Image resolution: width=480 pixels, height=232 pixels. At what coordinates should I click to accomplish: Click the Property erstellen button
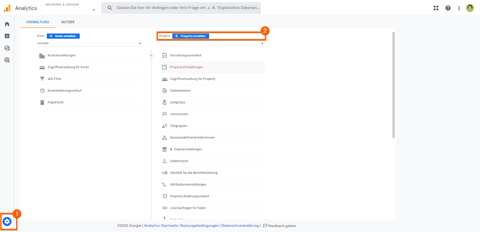tap(190, 36)
